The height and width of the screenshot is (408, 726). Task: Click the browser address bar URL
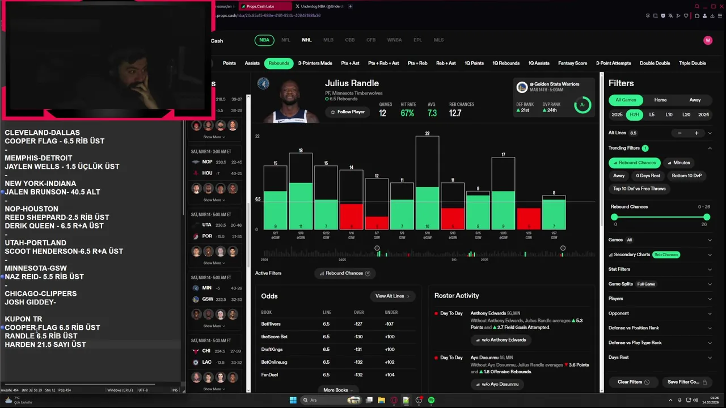point(268,16)
